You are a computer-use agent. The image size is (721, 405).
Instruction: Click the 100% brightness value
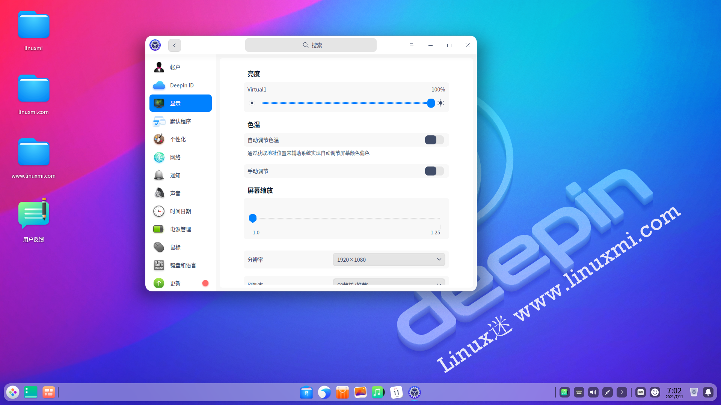point(438,90)
